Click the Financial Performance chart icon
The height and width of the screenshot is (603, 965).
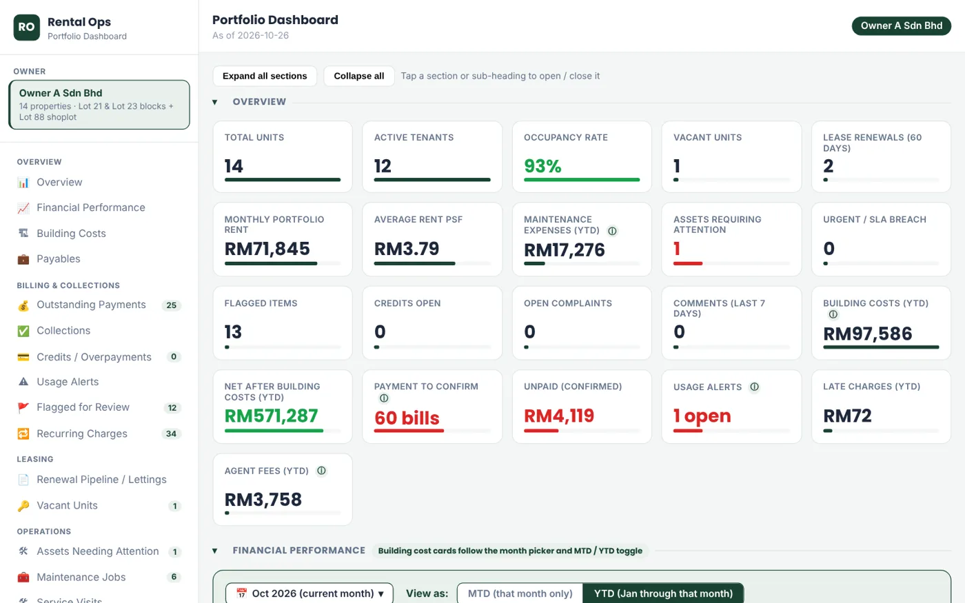[23, 208]
